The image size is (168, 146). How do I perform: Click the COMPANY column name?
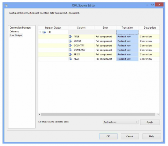[x=79, y=50]
